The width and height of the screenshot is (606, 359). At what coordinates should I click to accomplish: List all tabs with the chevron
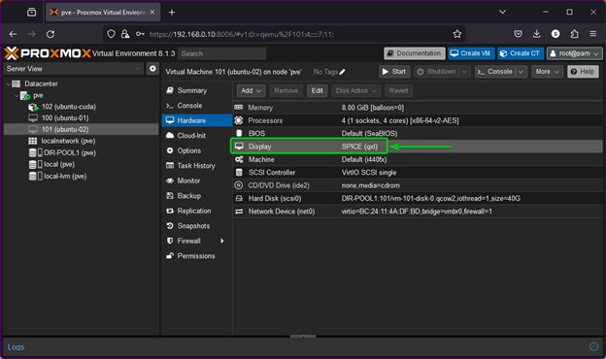tap(502, 12)
